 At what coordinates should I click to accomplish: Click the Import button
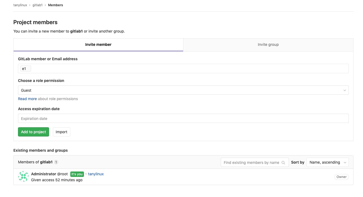pyautogui.click(x=62, y=132)
